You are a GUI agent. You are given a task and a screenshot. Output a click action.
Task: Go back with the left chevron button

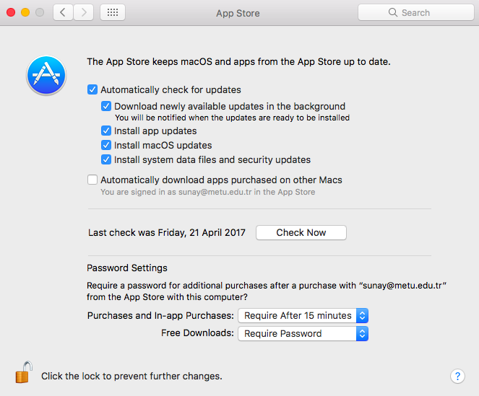pyautogui.click(x=63, y=12)
